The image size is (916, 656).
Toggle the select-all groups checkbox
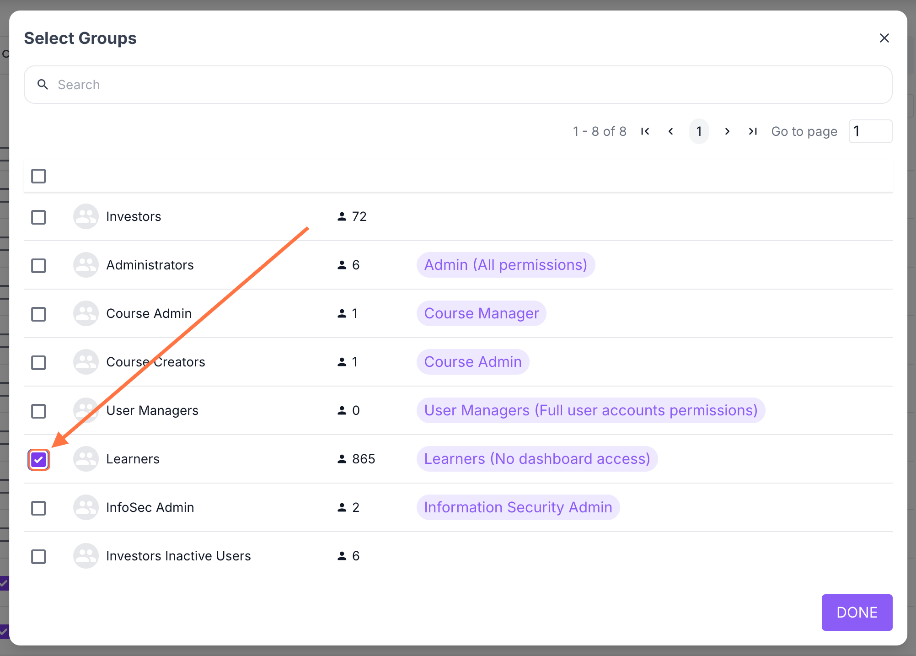(x=38, y=176)
